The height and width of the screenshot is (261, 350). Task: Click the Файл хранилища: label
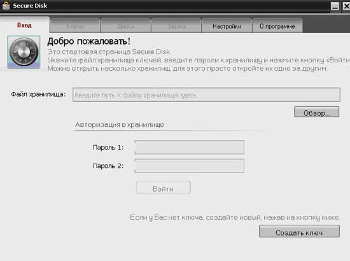point(38,94)
